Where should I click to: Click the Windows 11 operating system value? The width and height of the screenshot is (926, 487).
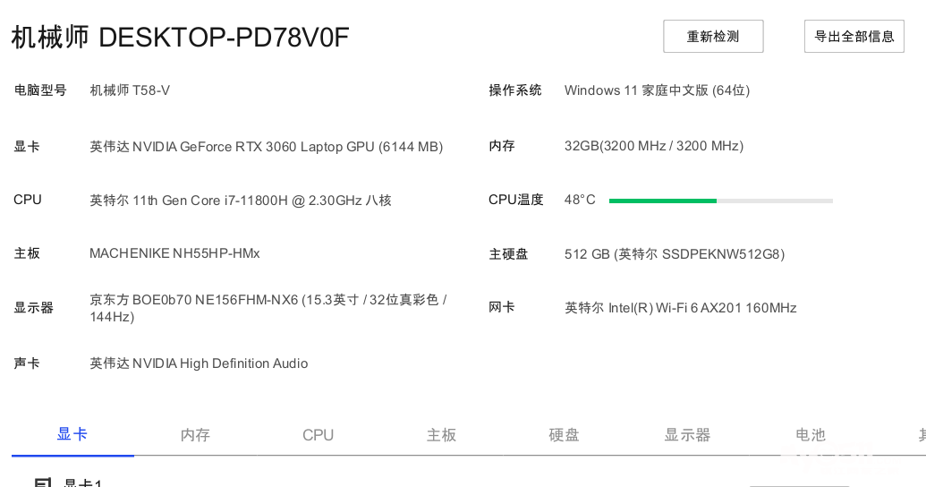(x=657, y=90)
